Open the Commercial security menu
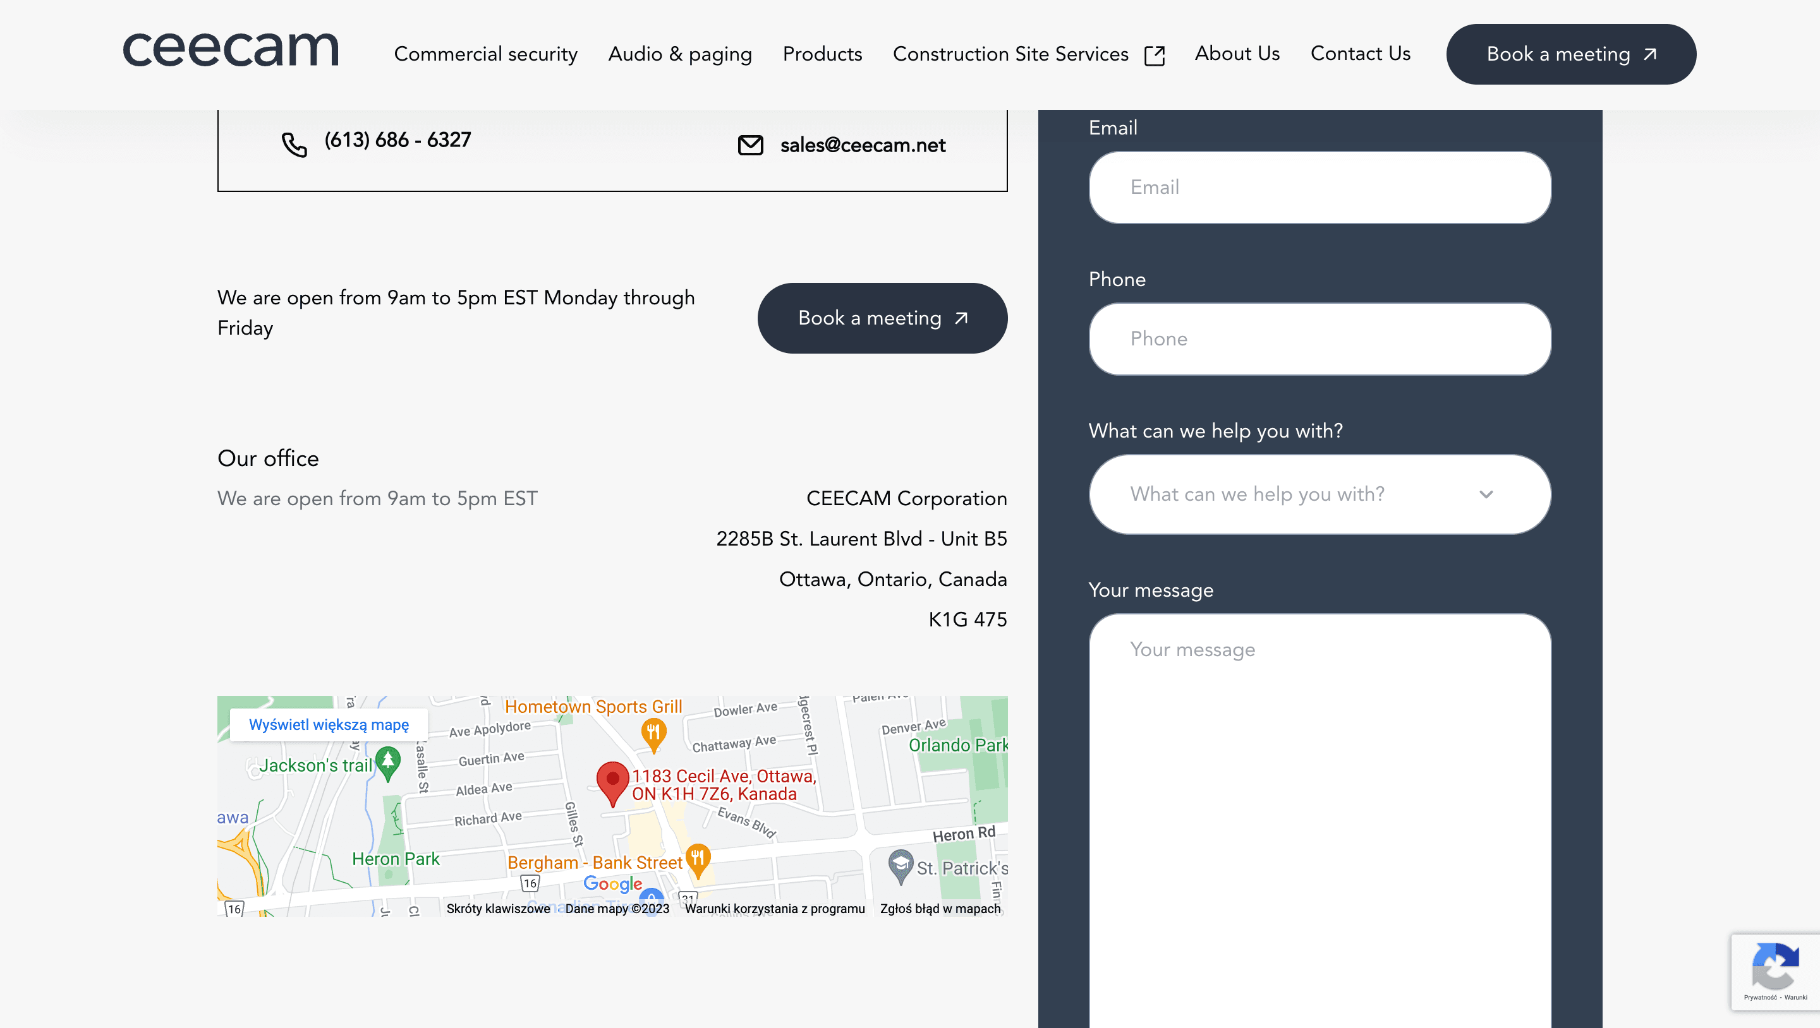Screen dimensions: 1820x1028 click(485, 54)
